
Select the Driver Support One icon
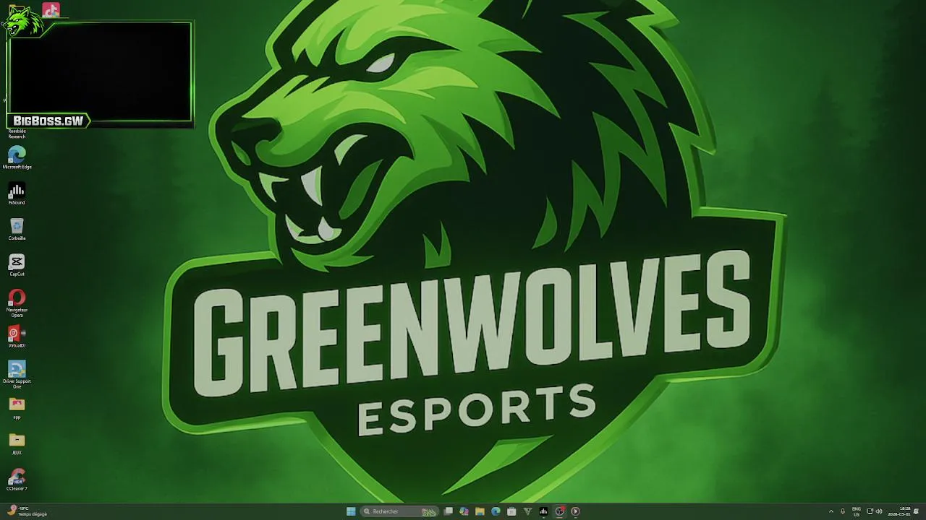coord(17,374)
